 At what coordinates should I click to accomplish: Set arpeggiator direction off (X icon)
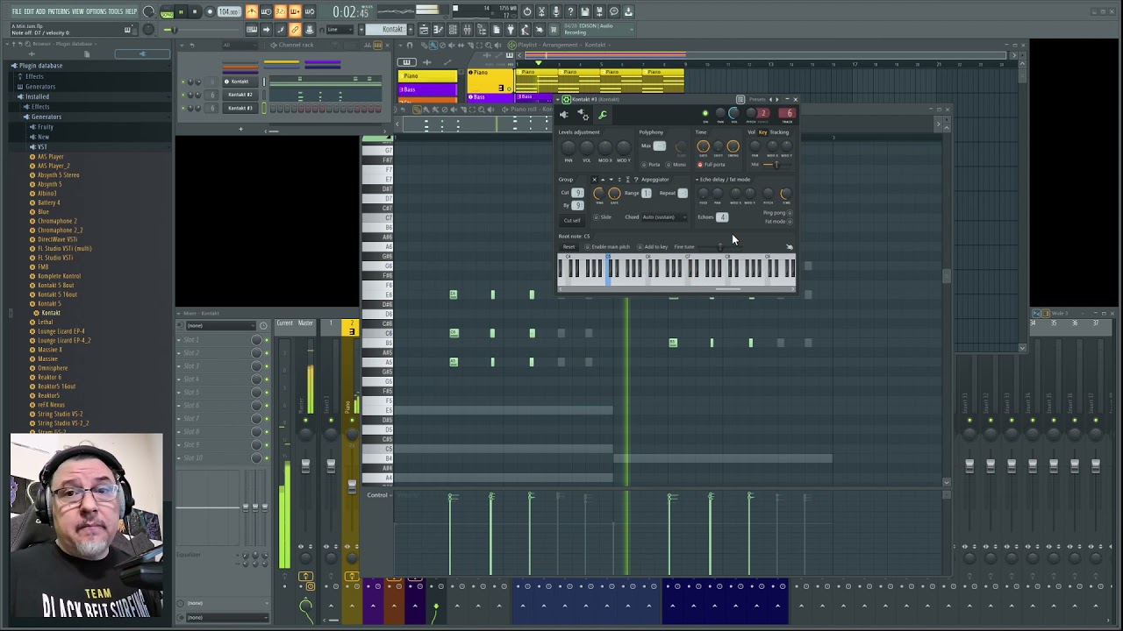(x=594, y=180)
